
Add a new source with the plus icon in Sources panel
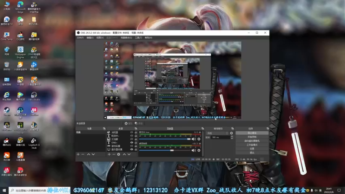[109, 154]
